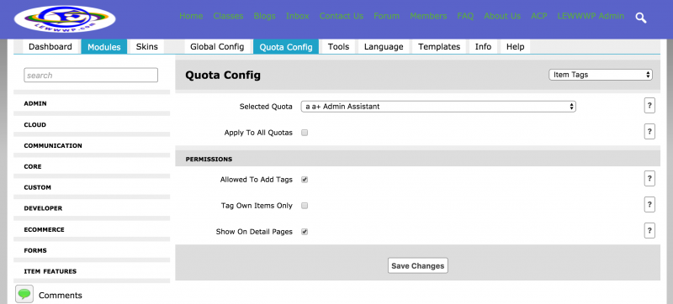Image resolution: width=673 pixels, height=304 pixels.
Task: Check Tag Own Items Only
Action: (x=305, y=206)
